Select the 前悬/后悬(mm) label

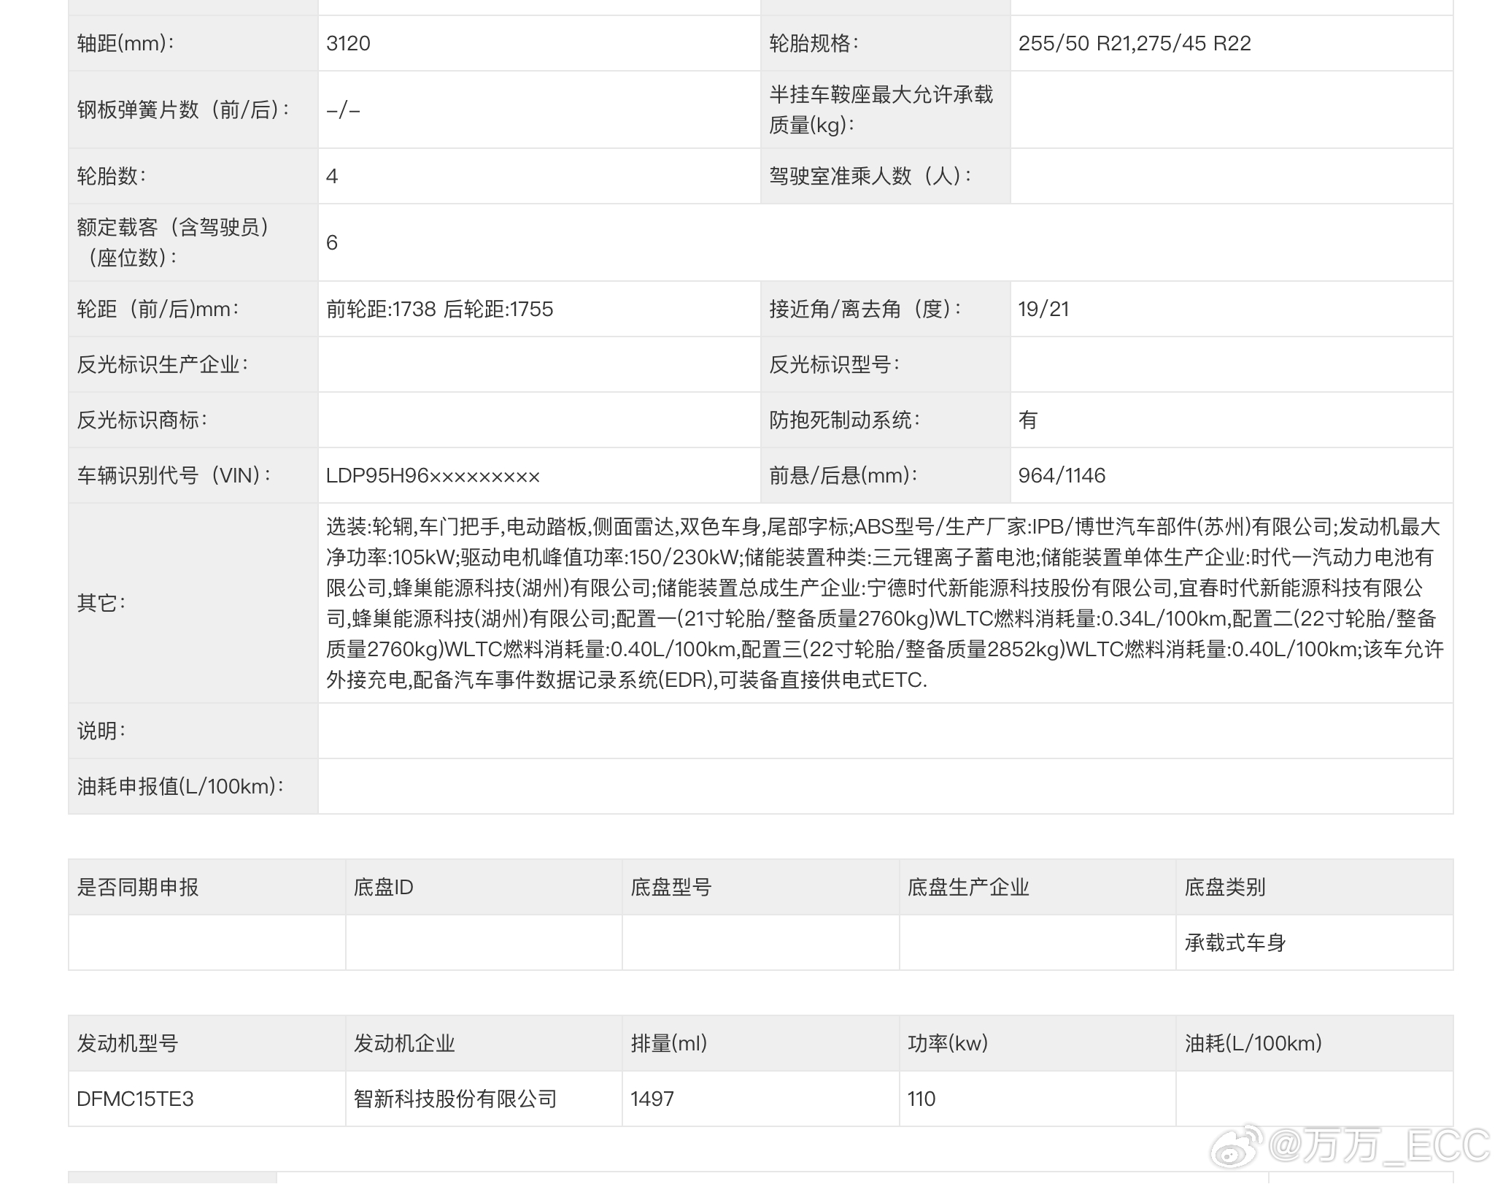843,476
